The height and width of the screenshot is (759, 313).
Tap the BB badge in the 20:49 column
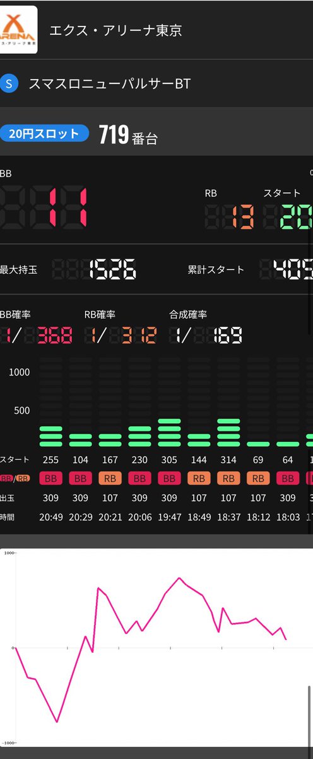pyautogui.click(x=50, y=479)
